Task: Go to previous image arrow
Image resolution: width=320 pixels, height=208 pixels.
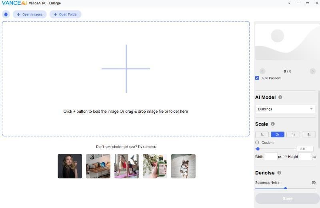Action: pyautogui.click(x=262, y=71)
